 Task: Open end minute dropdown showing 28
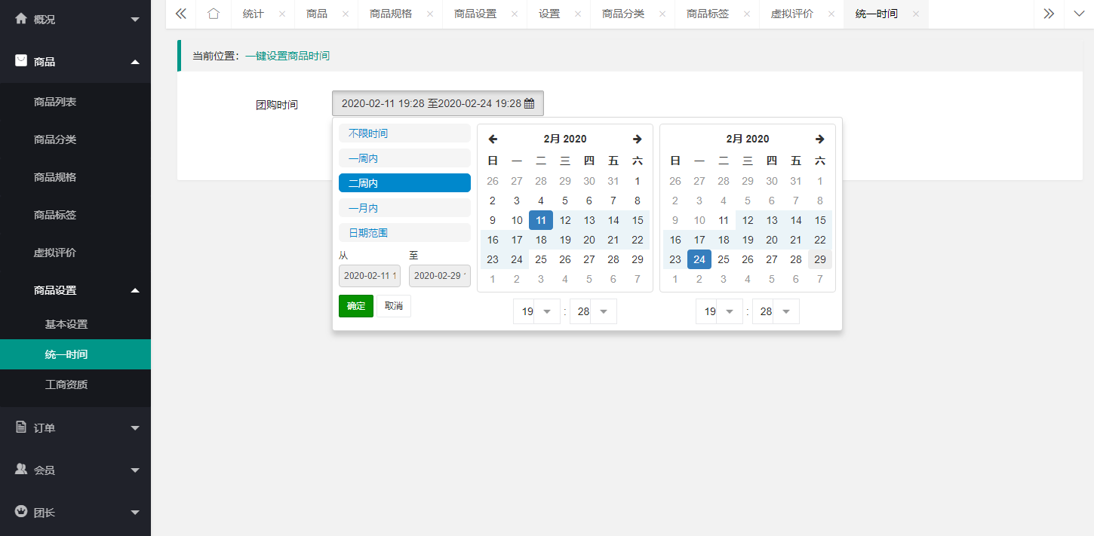click(776, 311)
